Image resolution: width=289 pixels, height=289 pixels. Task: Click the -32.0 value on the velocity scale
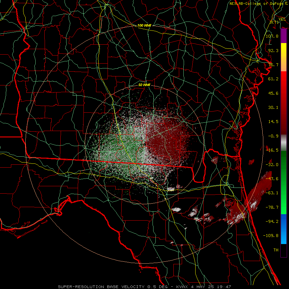(x=272, y=165)
